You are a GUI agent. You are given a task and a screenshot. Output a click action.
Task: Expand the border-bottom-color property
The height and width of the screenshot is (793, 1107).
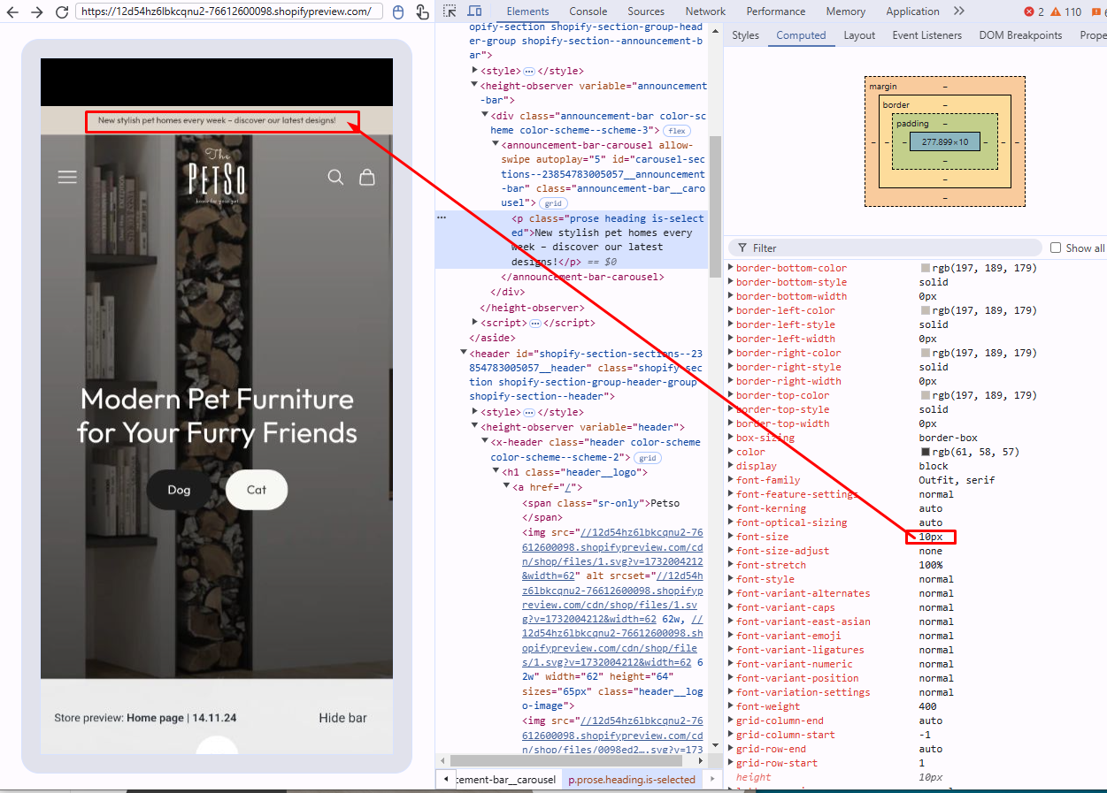point(731,268)
